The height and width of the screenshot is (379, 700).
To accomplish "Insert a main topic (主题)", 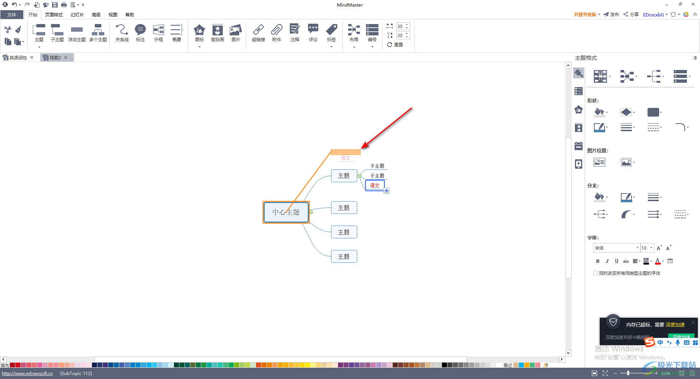I will coord(39,33).
